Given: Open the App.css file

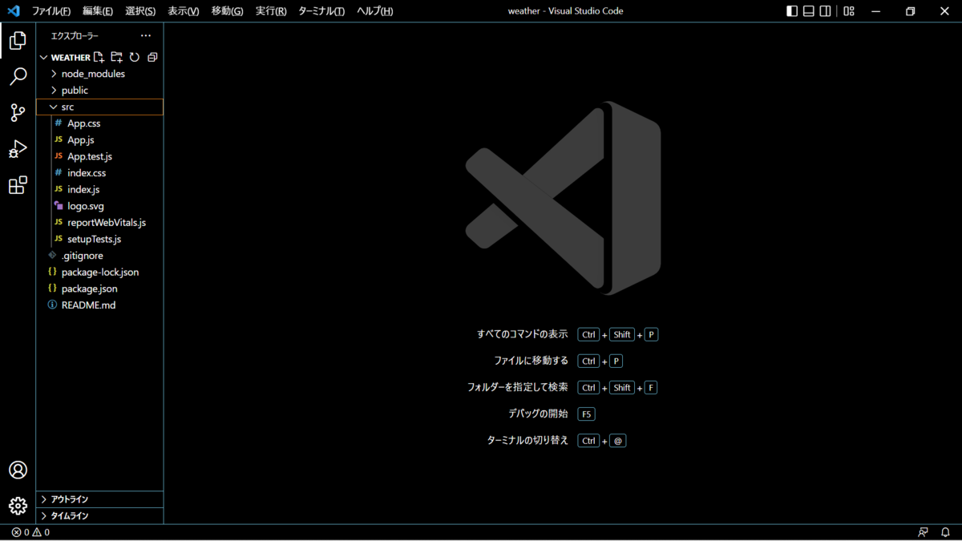Looking at the screenshot, I should click(99, 123).
